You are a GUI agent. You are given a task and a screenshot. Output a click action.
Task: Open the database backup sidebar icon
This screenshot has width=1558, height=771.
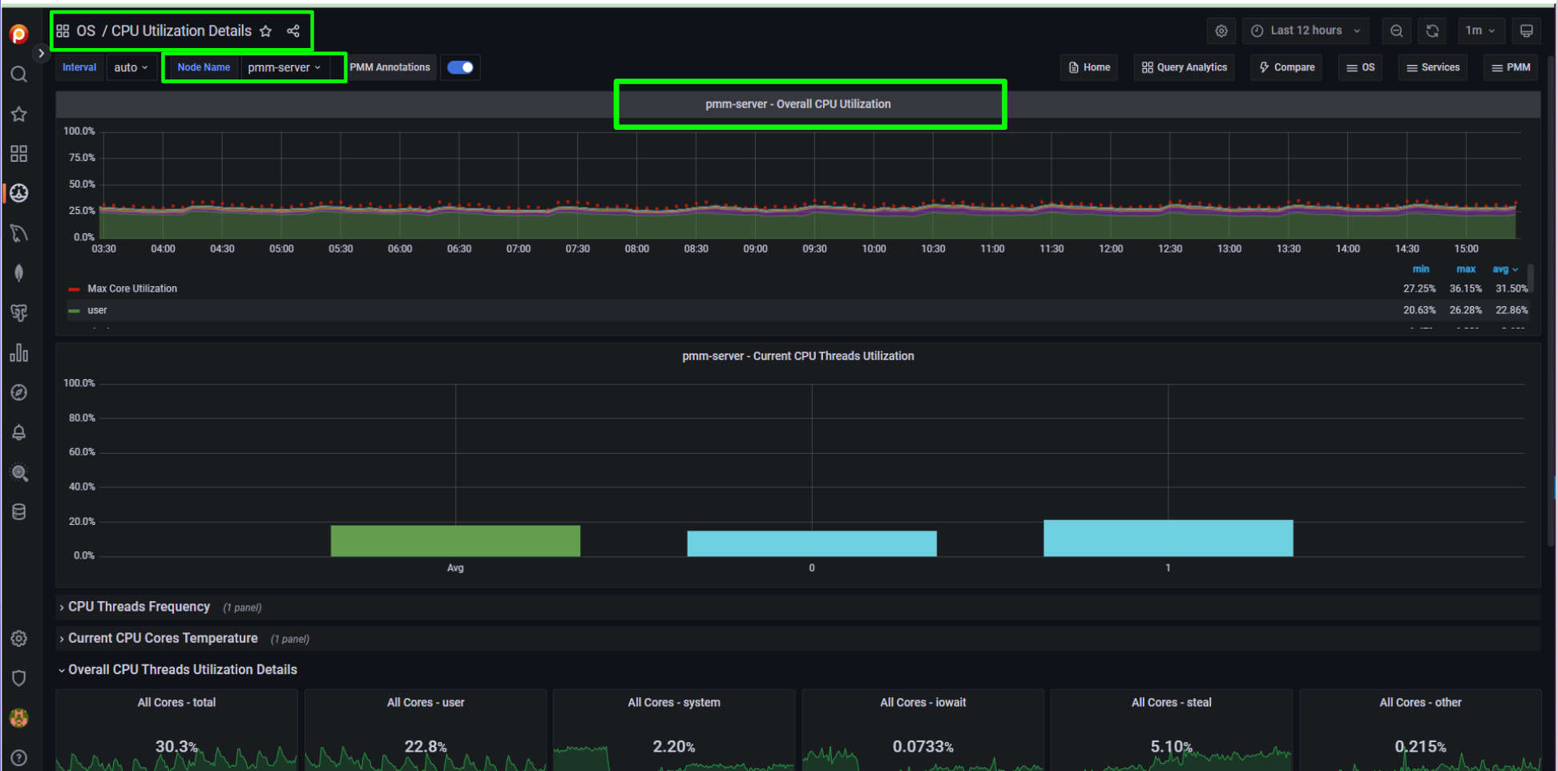(x=19, y=511)
